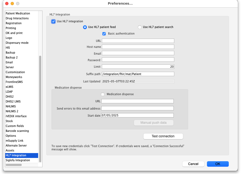The image size is (241, 174).
Task: Click the Password input field
Action: tap(138, 60)
